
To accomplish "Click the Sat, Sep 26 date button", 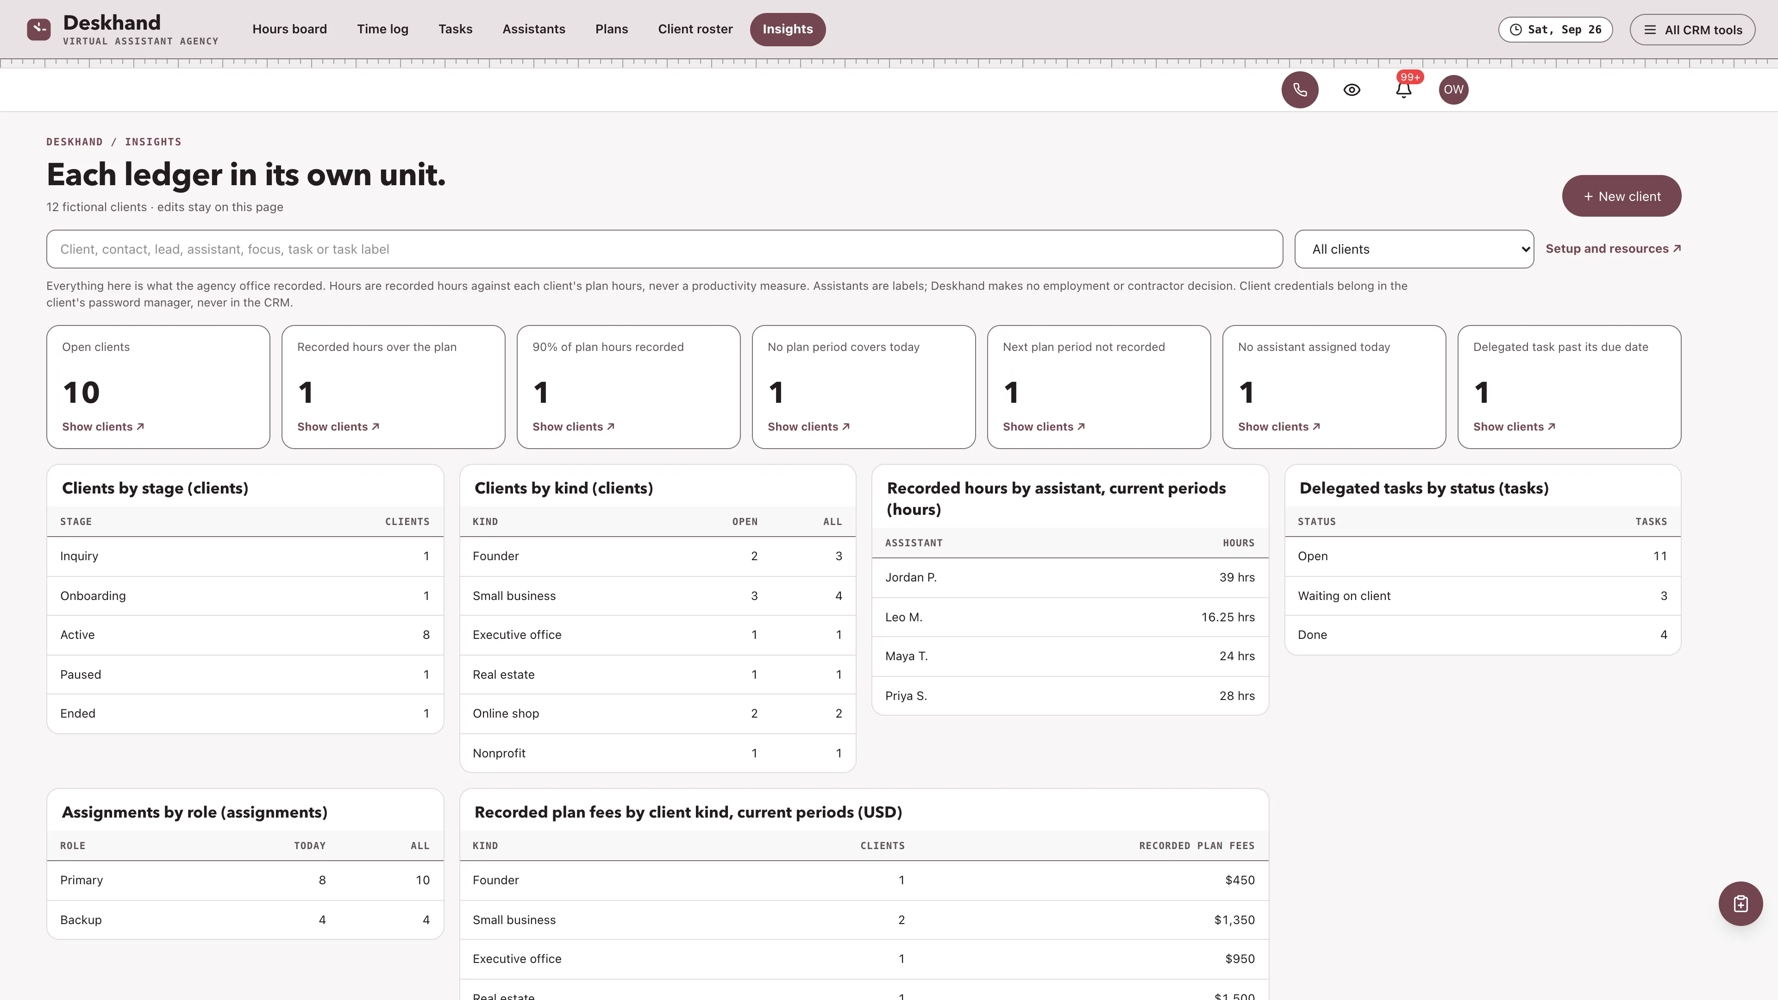I will (1555, 30).
